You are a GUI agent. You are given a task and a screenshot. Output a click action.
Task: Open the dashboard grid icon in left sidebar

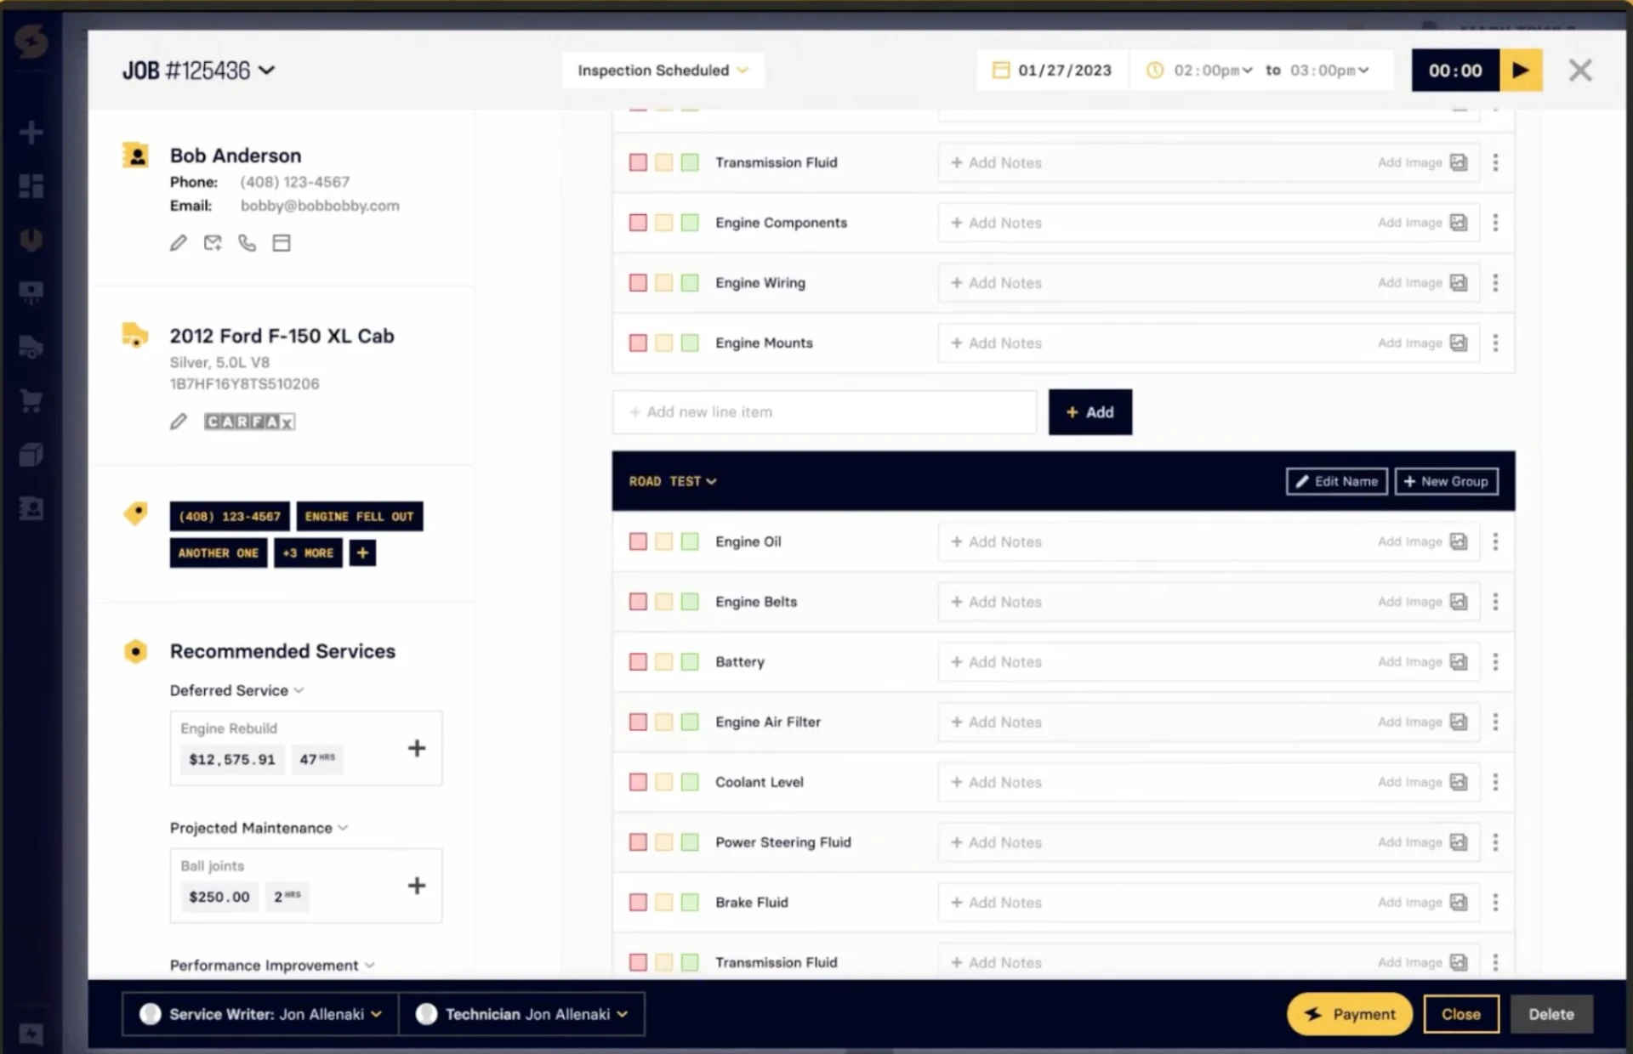[x=31, y=186]
